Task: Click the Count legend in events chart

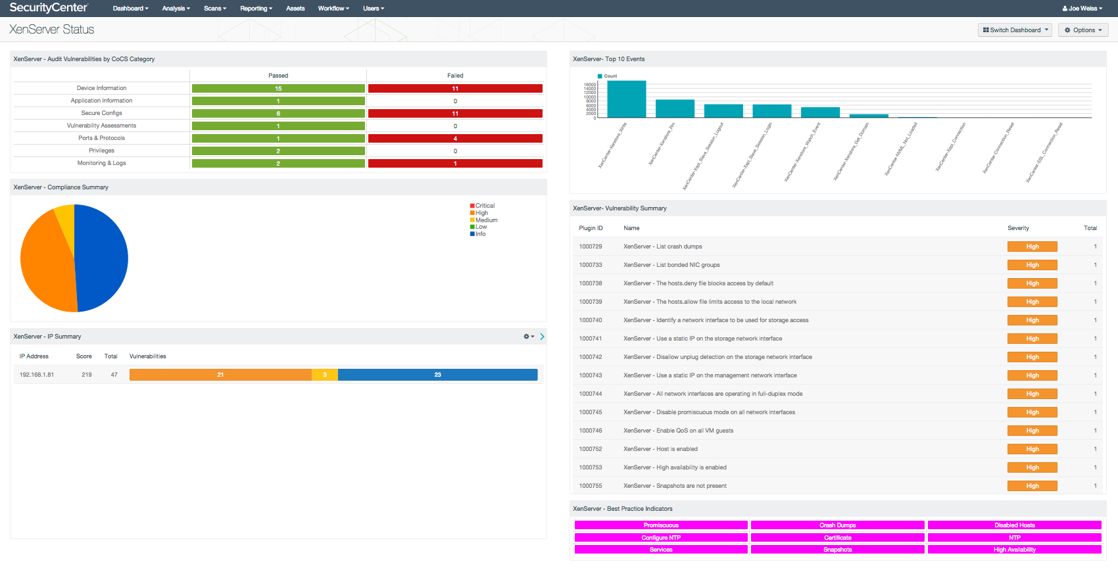Action: coord(607,76)
